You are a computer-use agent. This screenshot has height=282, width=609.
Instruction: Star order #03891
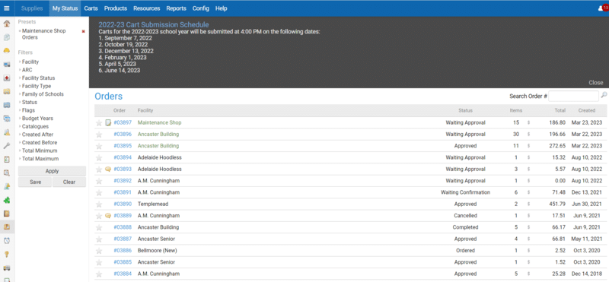pyautogui.click(x=99, y=193)
